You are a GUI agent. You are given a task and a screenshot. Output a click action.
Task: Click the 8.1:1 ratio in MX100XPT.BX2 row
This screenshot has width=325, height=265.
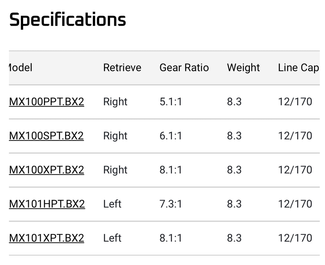point(171,170)
